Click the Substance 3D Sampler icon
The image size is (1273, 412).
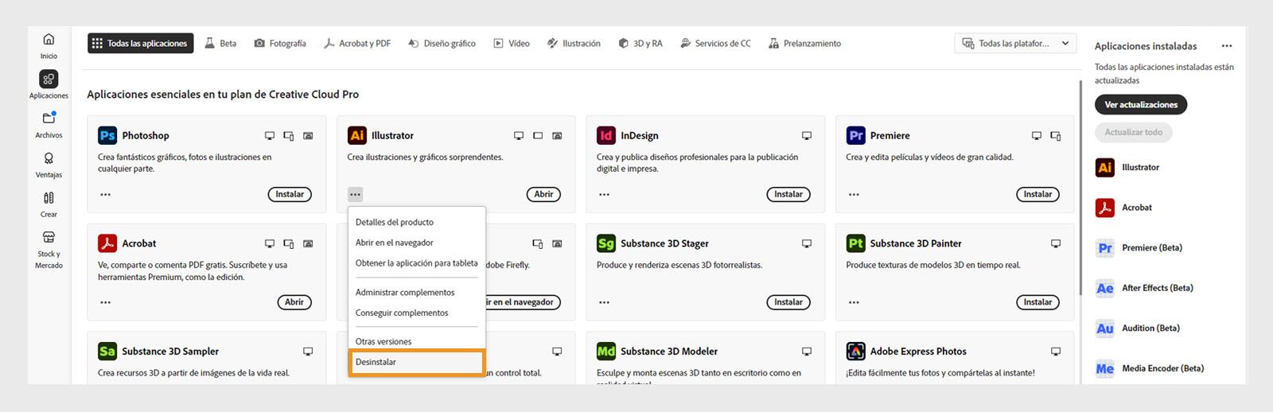click(x=107, y=351)
